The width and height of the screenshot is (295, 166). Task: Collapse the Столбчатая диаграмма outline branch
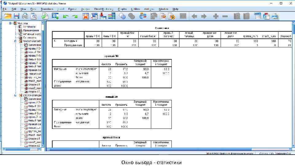click(15, 95)
